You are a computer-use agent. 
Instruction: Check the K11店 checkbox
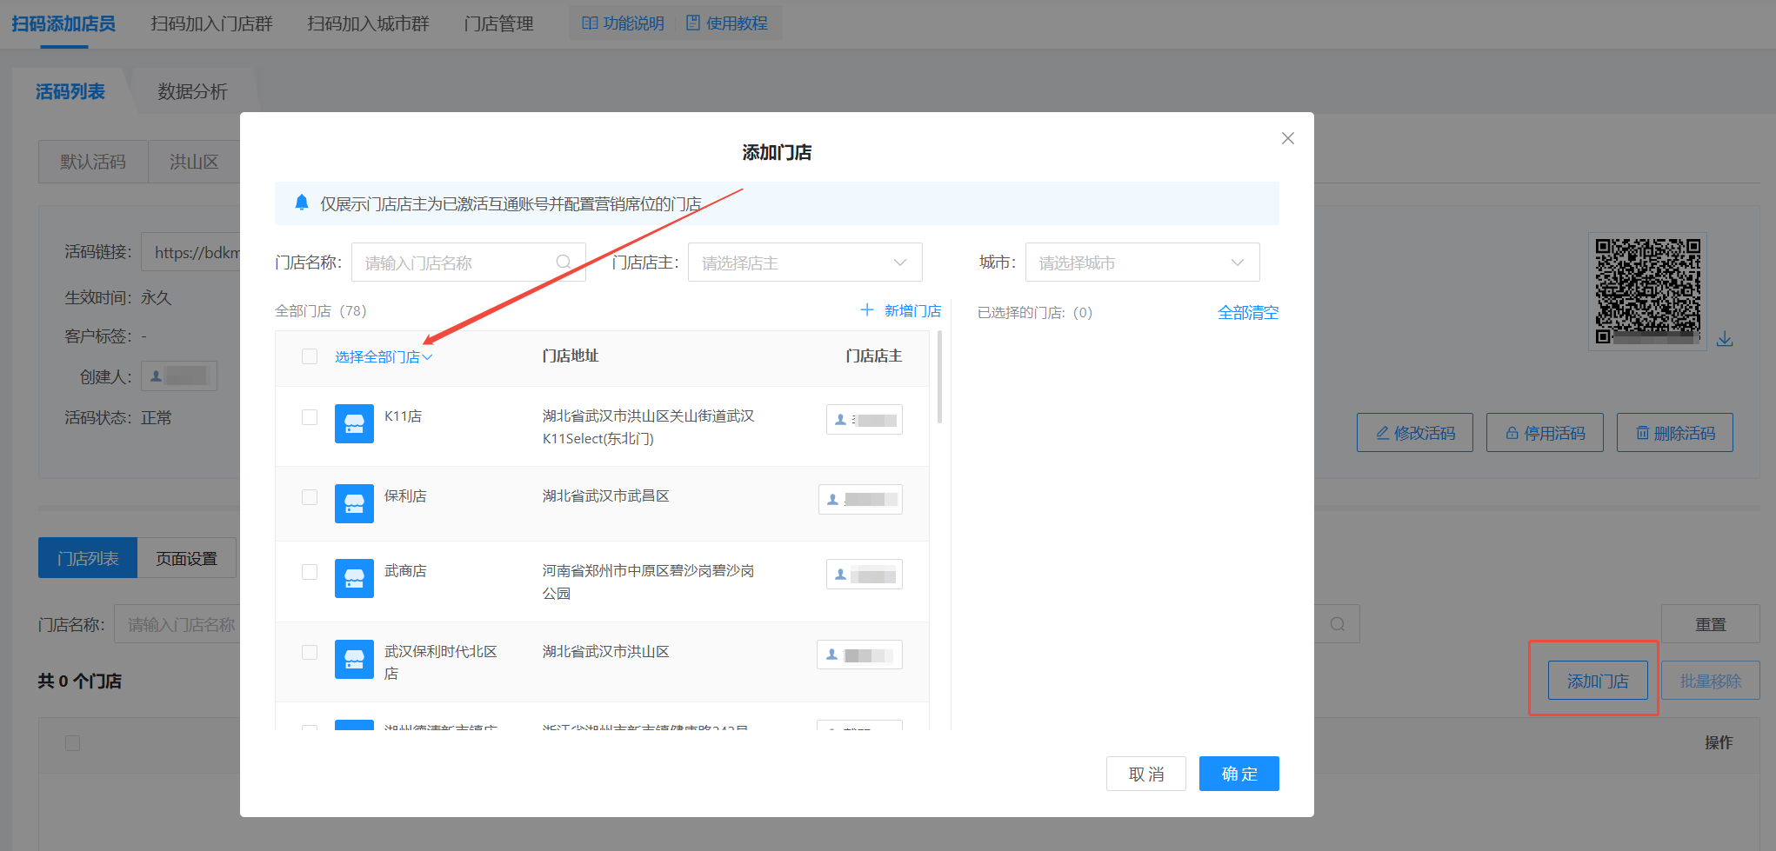click(x=310, y=417)
